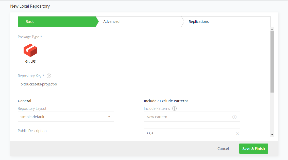
Task: Remove the **/* include pattern
Action: coord(238,134)
